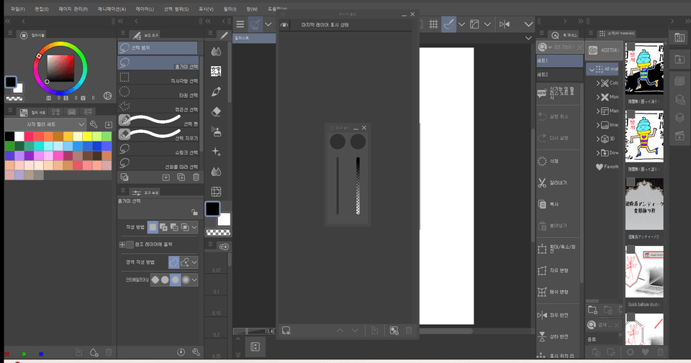Open the 레이어(L) menu
The width and height of the screenshot is (691, 363).
[x=145, y=9]
